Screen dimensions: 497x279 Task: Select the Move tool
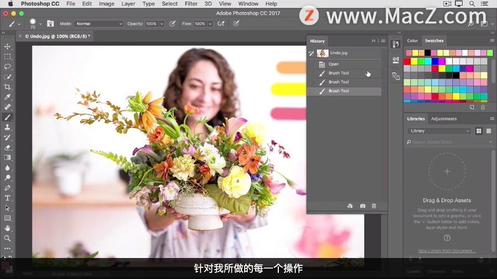point(7,46)
